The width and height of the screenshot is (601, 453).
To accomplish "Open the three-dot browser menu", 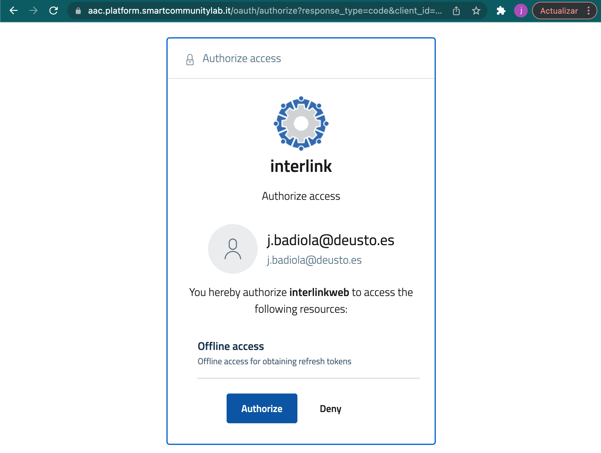I will pos(588,11).
